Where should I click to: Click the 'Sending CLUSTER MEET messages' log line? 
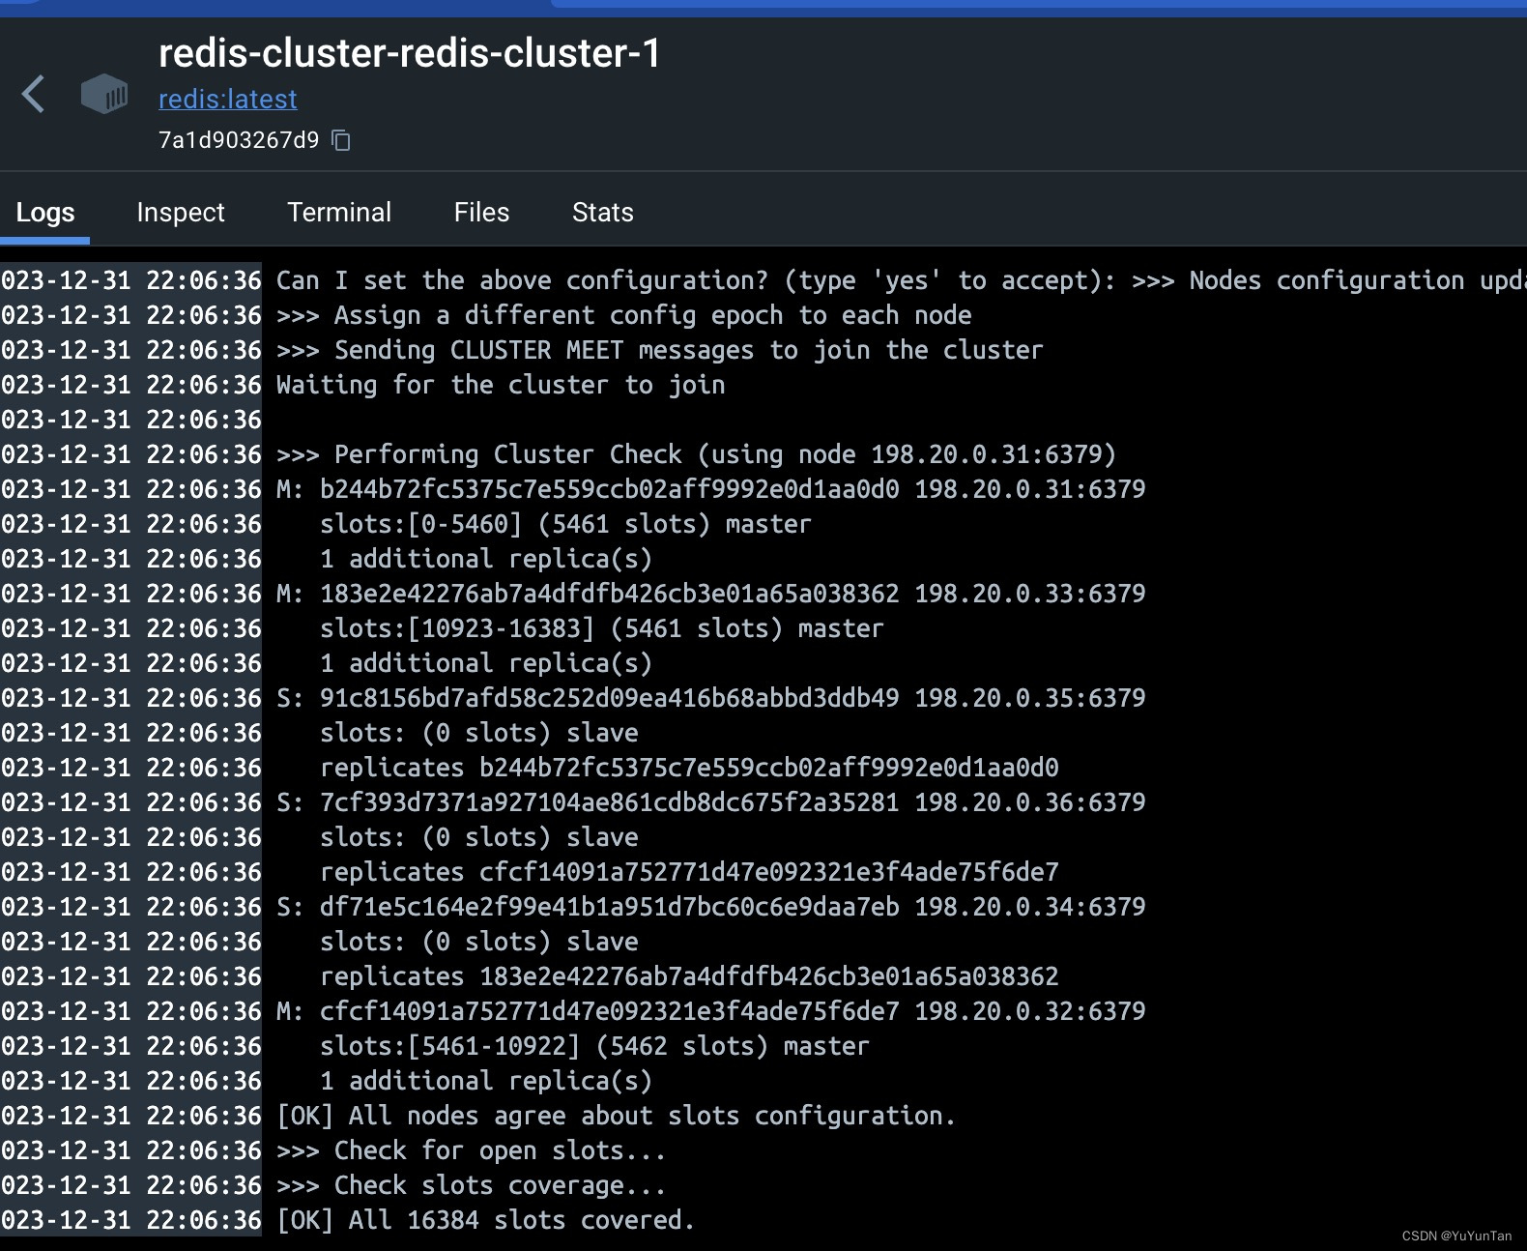tap(660, 350)
